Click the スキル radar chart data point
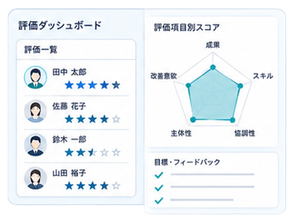292x221 pixels. coord(241,86)
